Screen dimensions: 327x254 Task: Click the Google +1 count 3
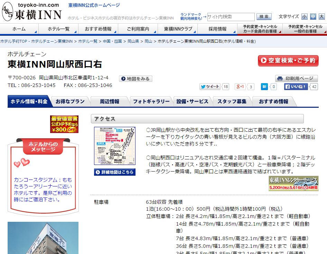coord(251,87)
